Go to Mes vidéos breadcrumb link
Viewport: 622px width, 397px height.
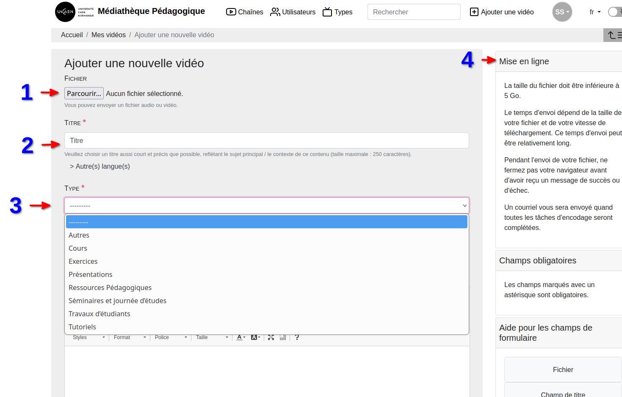108,35
